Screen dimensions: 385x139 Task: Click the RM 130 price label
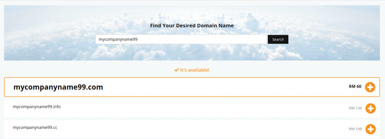tap(355, 108)
